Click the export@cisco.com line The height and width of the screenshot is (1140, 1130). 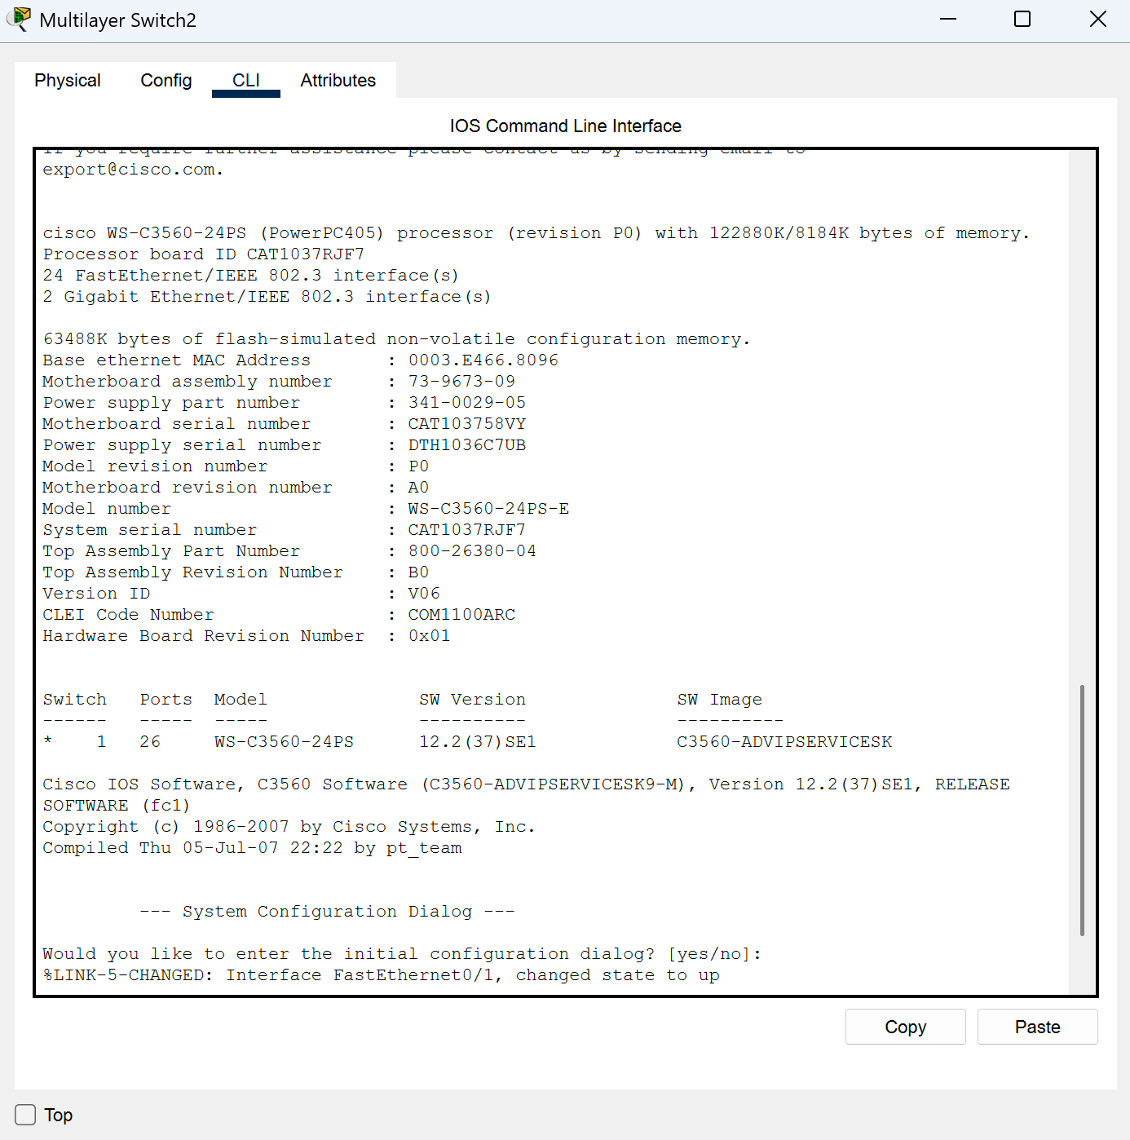(x=133, y=170)
